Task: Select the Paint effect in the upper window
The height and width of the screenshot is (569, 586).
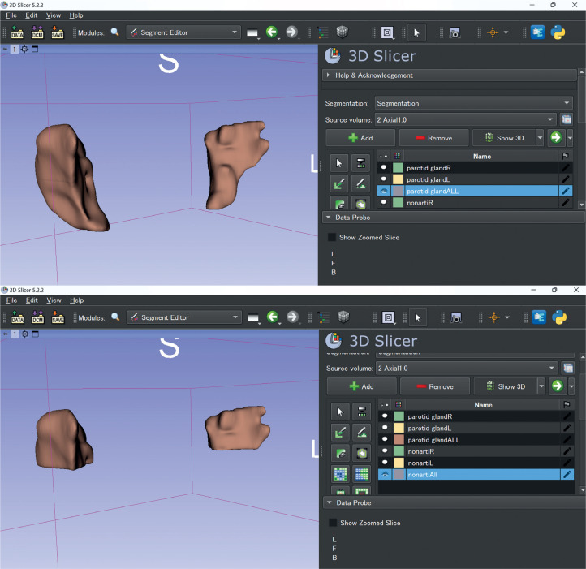Action: coord(340,183)
